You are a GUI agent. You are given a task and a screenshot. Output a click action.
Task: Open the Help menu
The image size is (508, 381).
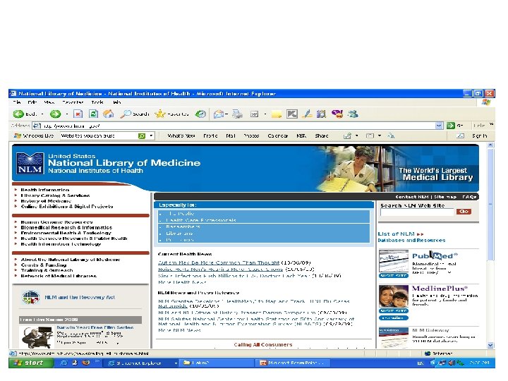[x=117, y=102]
